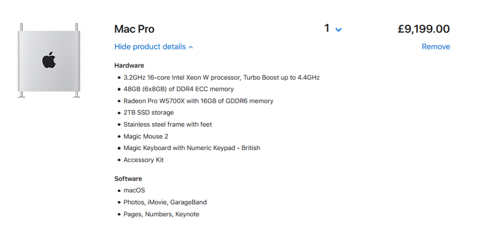487x232 pixels.
Task: Select the 16-core Intel Xeon W processor line
Action: [x=222, y=78]
